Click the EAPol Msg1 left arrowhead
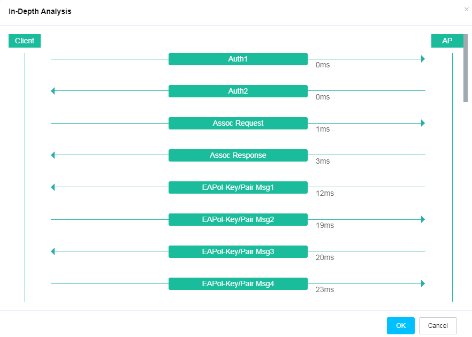This screenshot has height=337, width=472. pyautogui.click(x=53, y=187)
